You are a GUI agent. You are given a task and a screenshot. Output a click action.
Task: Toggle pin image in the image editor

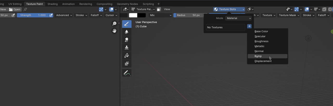(25, 9)
